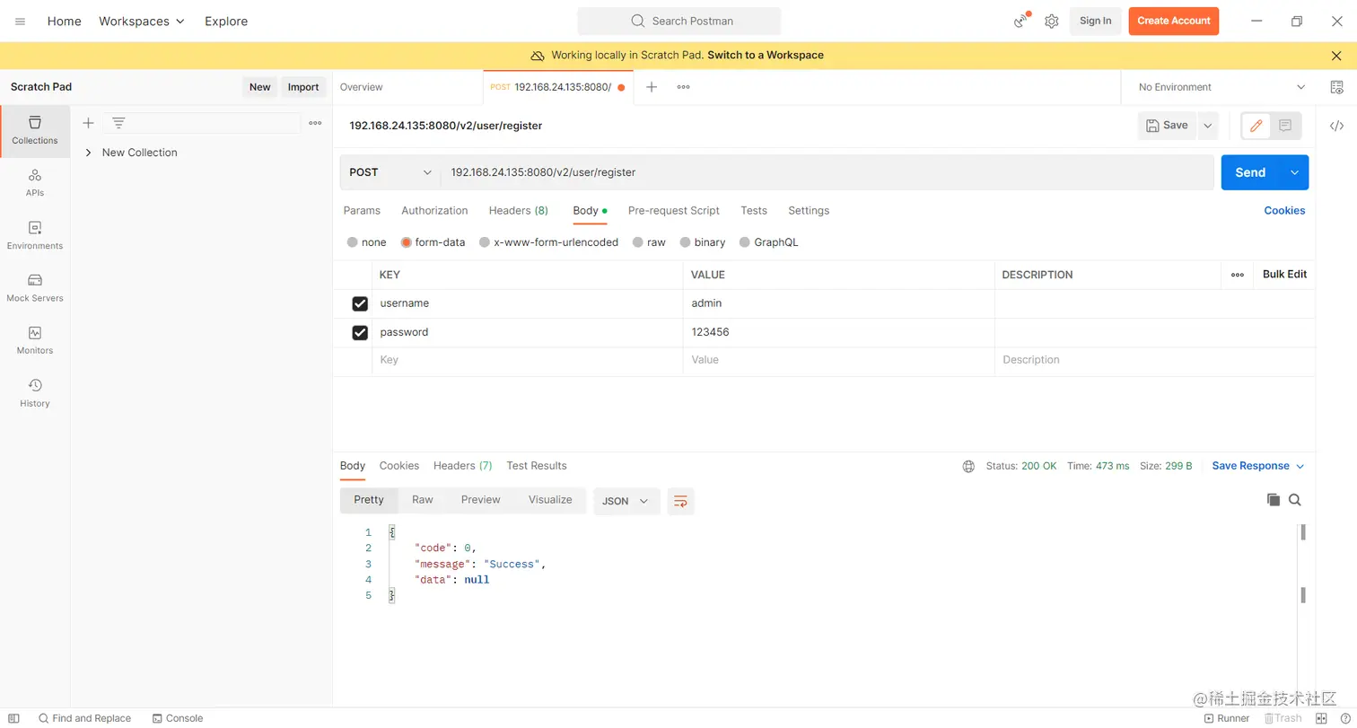Open the Save options arrow

point(1208,126)
